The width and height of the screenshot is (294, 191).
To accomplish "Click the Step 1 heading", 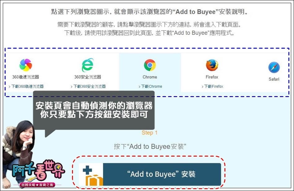I will pyautogui.click(x=149, y=133).
